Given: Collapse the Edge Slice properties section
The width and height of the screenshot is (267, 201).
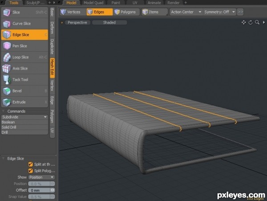Looking at the screenshot, I should pyautogui.click(x=3, y=158).
